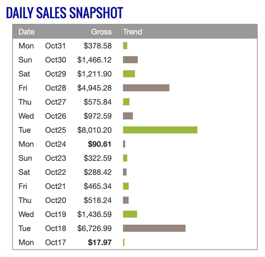Click the Trend column header
265x257 pixels.
tap(132, 32)
